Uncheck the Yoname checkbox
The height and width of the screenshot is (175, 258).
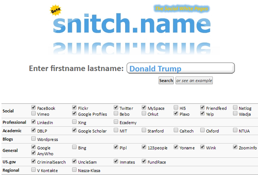[x=176, y=147]
